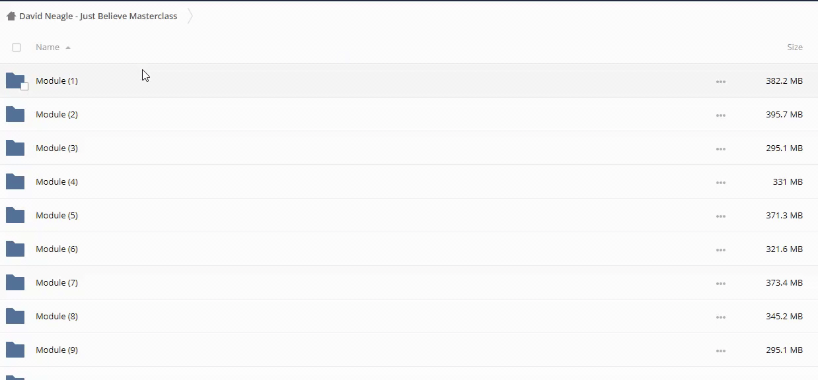Open more options for Module (2)
818x380 pixels.
[x=720, y=115]
